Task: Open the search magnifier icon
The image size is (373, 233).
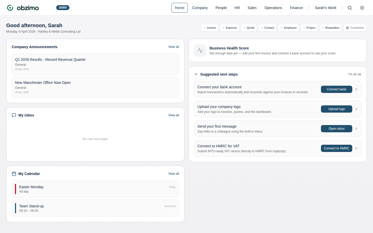Action: click(x=350, y=8)
